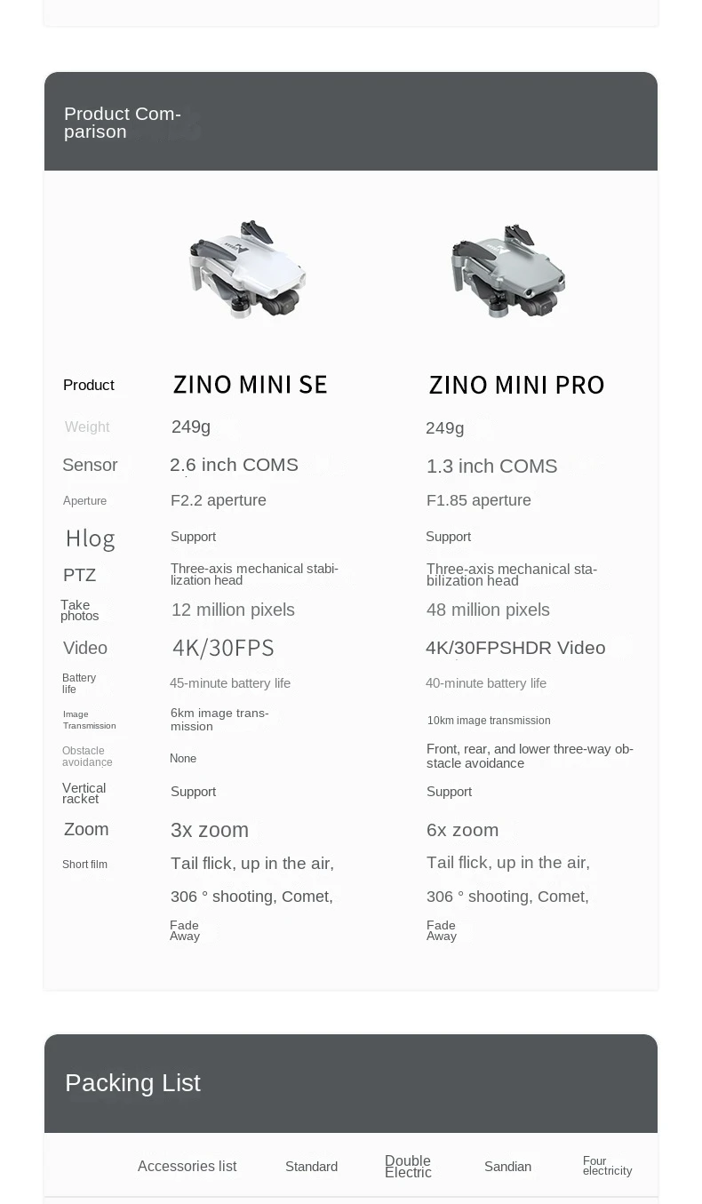The height and width of the screenshot is (1204, 702).
Task: Click the Obstacle avoidance row label
Action: click(x=87, y=757)
